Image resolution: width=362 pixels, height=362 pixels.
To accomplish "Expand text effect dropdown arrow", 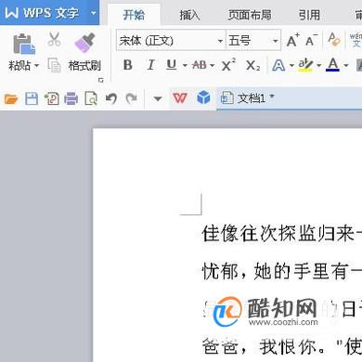I will coord(291,65).
